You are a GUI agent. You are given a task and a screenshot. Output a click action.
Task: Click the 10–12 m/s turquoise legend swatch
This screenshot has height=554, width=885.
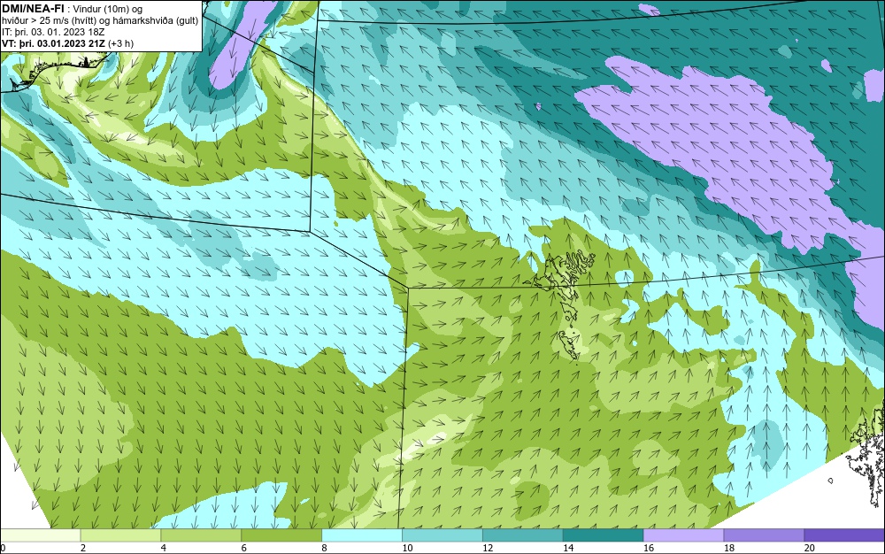(442, 535)
